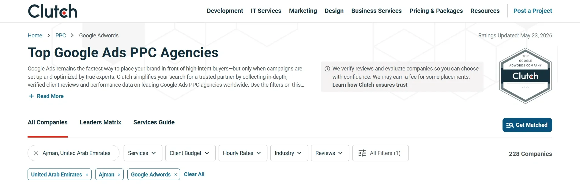Open the Resources menu
The image size is (580, 193).
pos(485,11)
